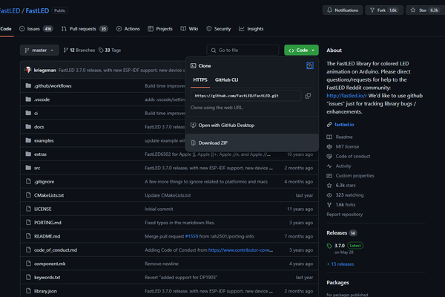Select the HTTPS clone tab
The image size is (445, 297).
[200, 80]
